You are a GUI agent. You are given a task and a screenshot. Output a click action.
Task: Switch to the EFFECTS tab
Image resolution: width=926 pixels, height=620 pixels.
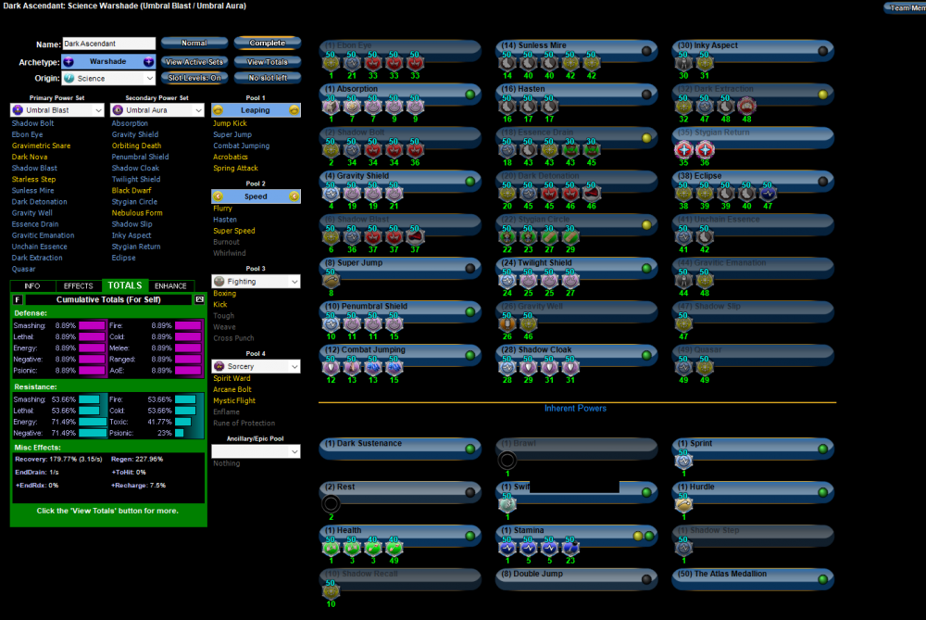[78, 286]
